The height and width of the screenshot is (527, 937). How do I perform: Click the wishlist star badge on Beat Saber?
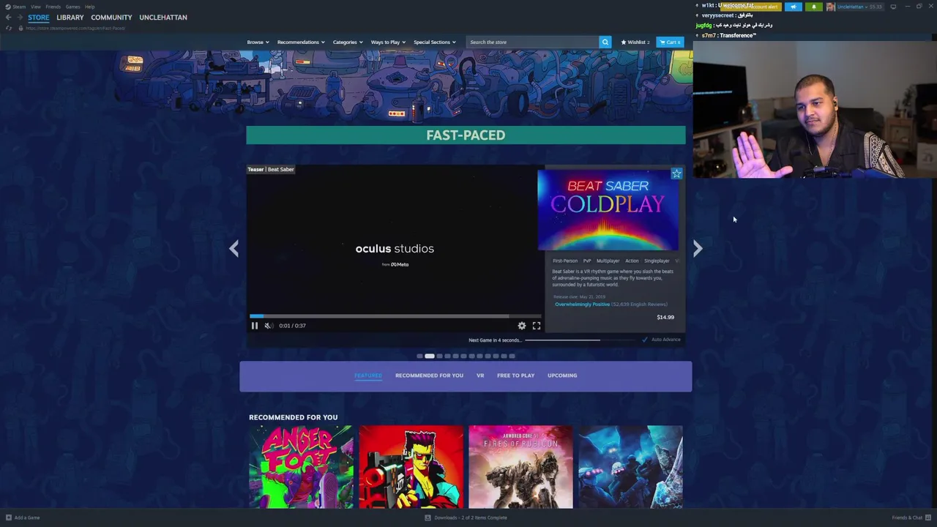[x=676, y=174]
